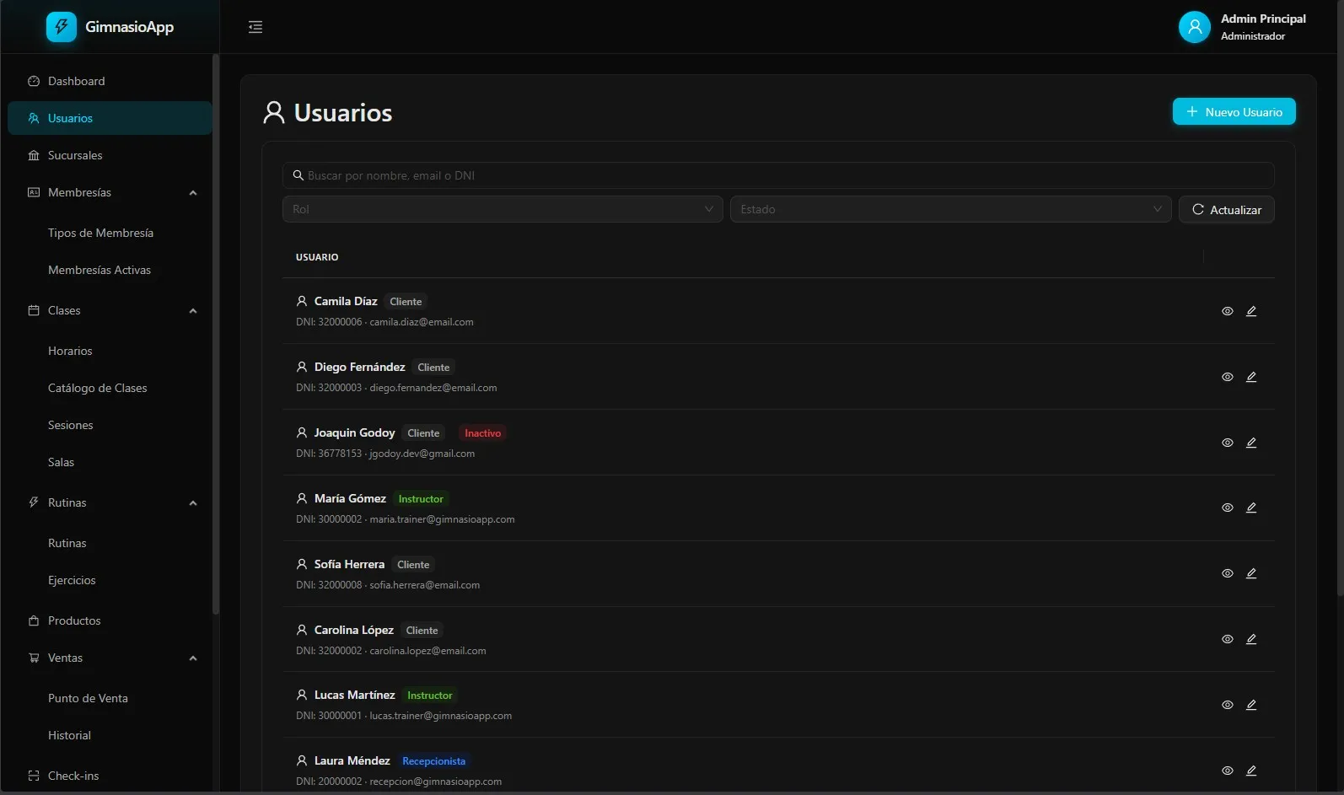Collapse the Membresías sidebar section
The width and height of the screenshot is (1344, 795).
click(193, 193)
